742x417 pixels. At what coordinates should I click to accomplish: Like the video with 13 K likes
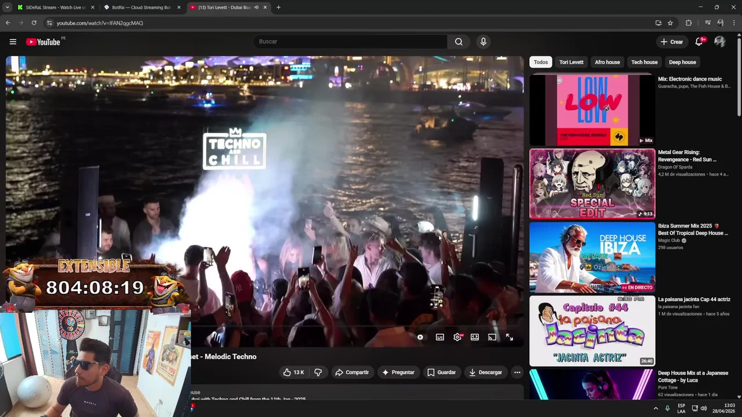293,372
